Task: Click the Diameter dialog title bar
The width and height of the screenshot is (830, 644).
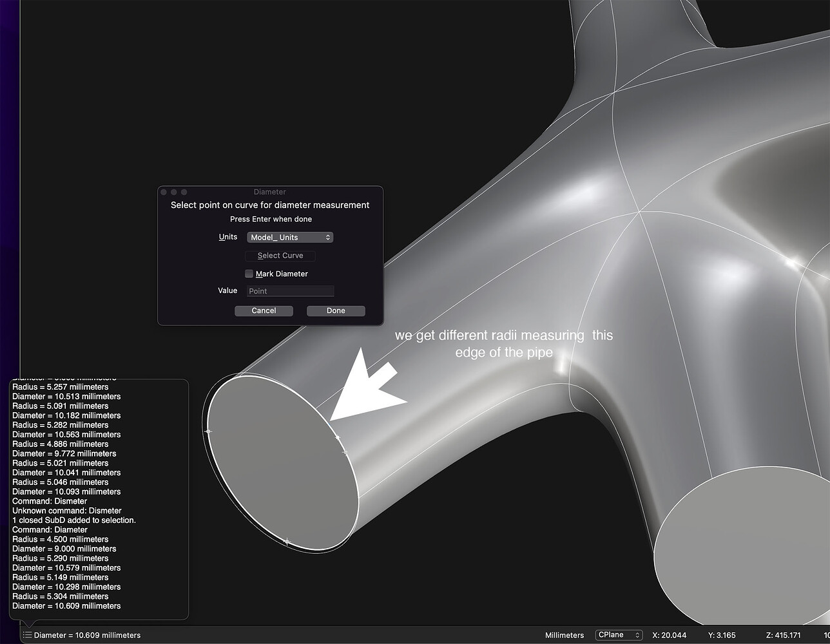Action: tap(269, 192)
